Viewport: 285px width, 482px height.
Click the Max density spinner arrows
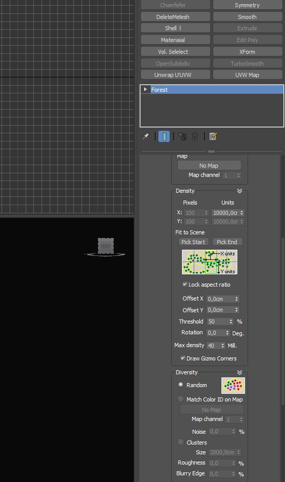223,345
